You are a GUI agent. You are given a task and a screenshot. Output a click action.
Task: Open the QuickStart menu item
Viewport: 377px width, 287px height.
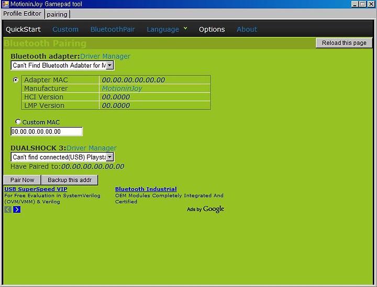24,29
